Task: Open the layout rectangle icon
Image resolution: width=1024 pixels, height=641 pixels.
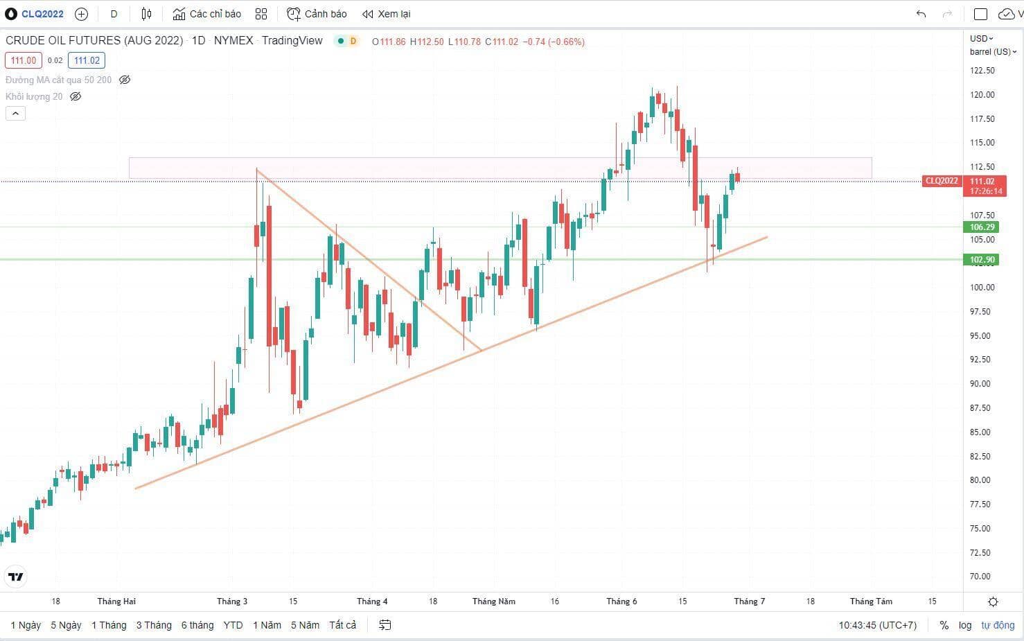Action: (x=980, y=14)
